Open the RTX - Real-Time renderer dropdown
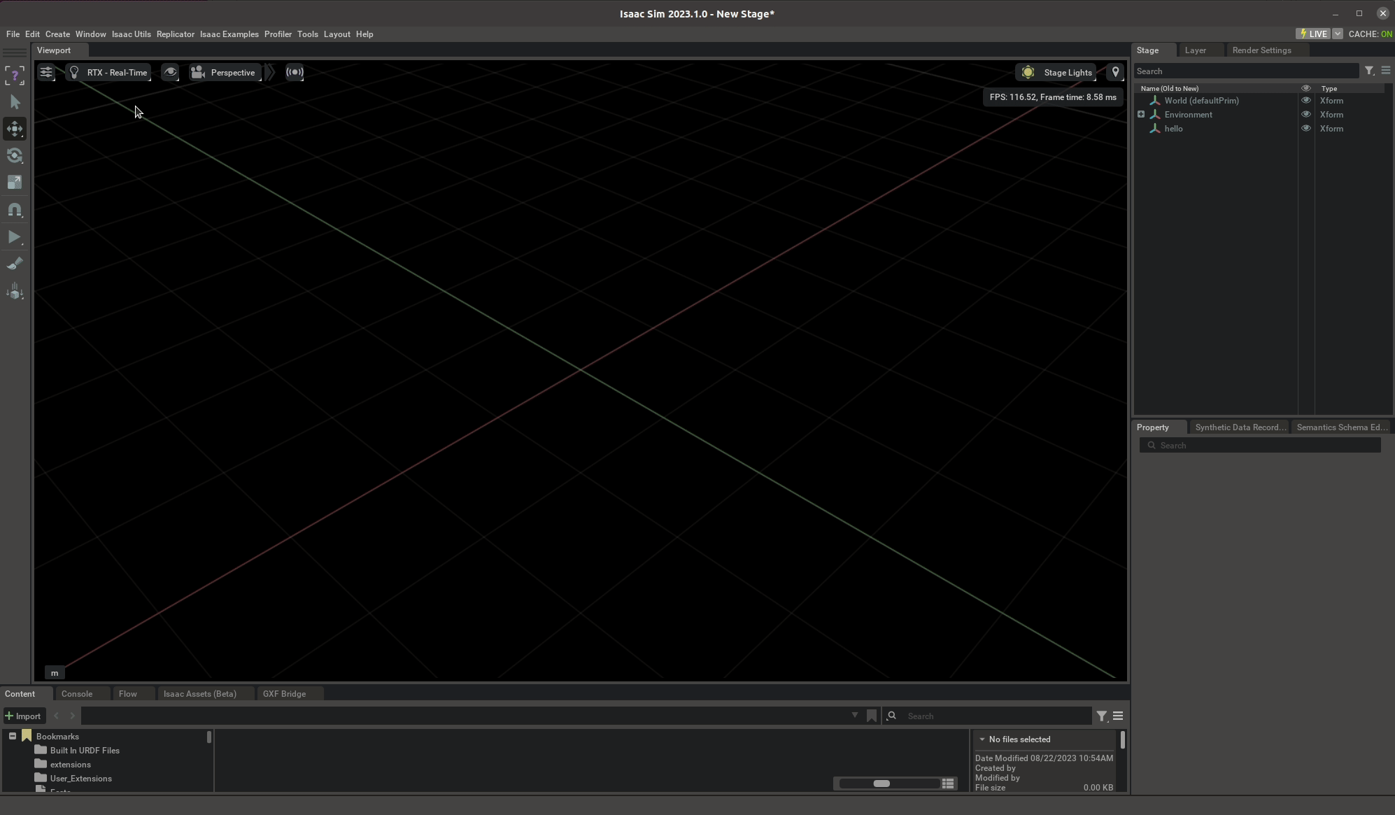This screenshot has width=1395, height=815. click(108, 72)
